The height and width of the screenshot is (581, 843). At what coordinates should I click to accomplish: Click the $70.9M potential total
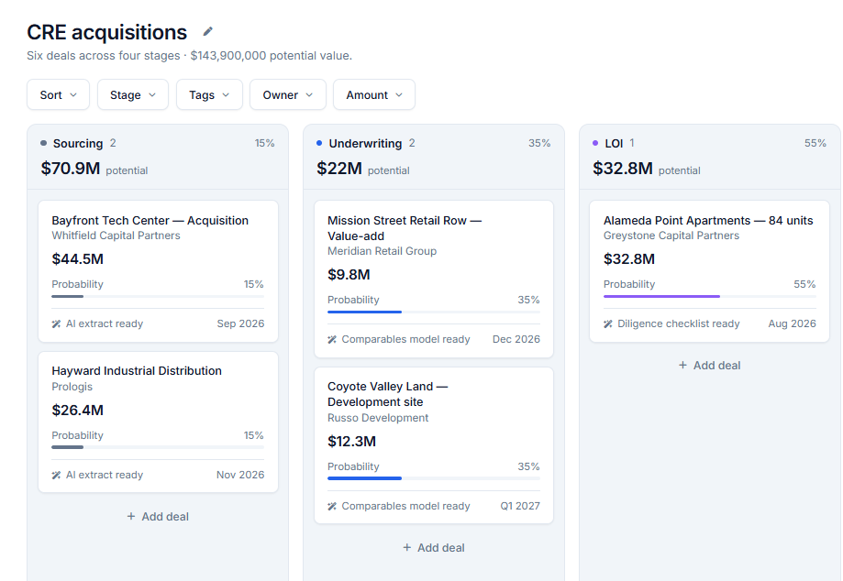coord(71,169)
